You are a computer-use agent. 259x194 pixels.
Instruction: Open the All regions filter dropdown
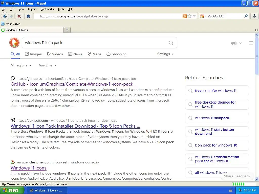(21, 65)
